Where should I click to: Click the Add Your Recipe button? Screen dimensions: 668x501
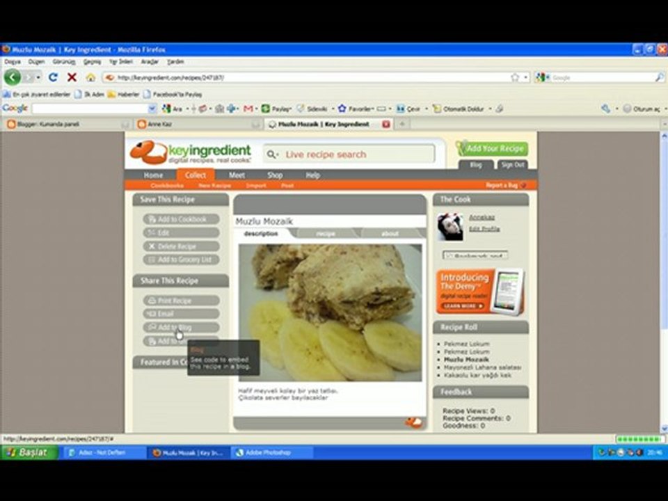[492, 148]
